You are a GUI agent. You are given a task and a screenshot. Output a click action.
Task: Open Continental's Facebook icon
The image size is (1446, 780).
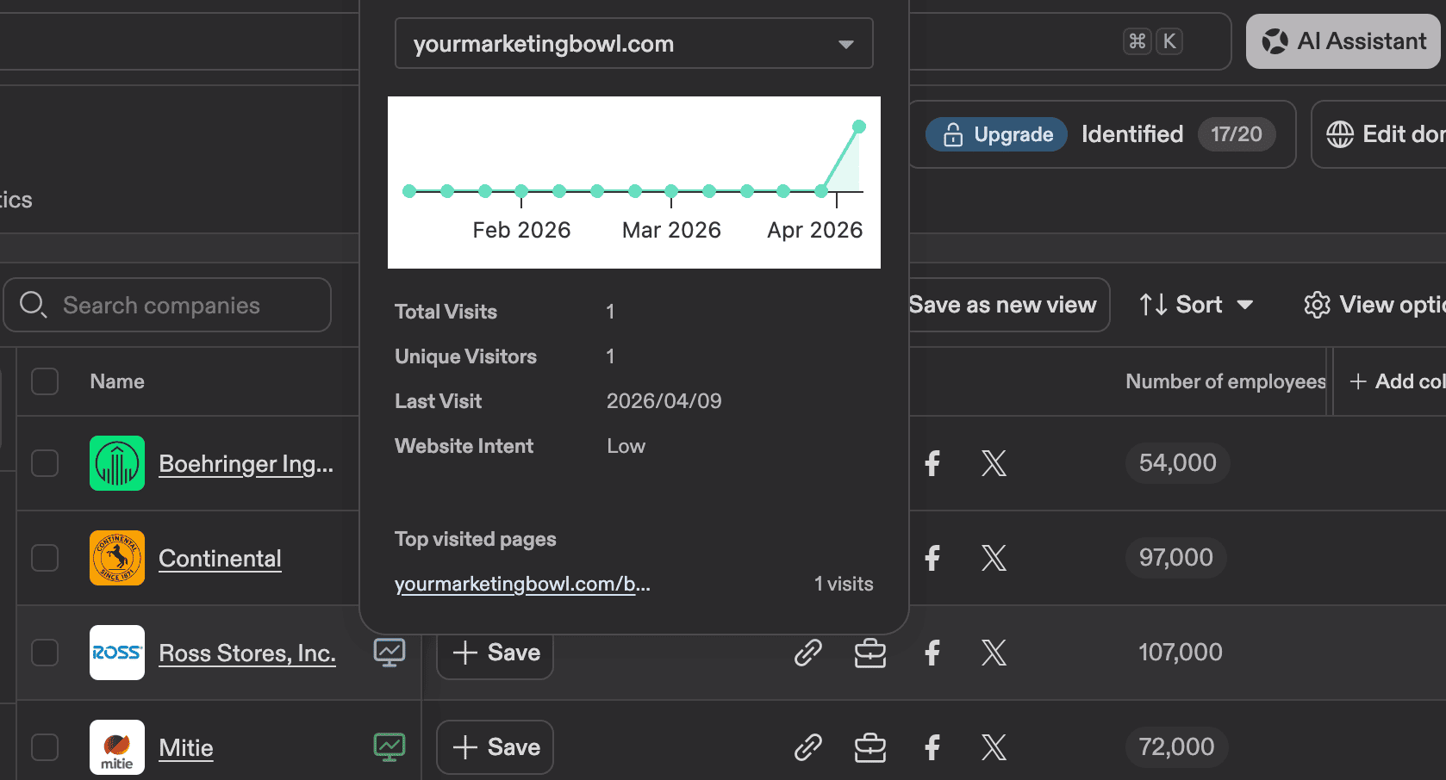click(932, 558)
